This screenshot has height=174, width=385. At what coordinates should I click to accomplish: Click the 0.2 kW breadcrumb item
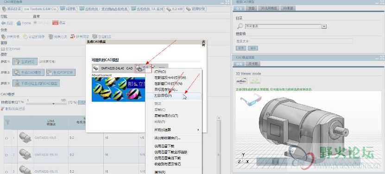[174, 9]
